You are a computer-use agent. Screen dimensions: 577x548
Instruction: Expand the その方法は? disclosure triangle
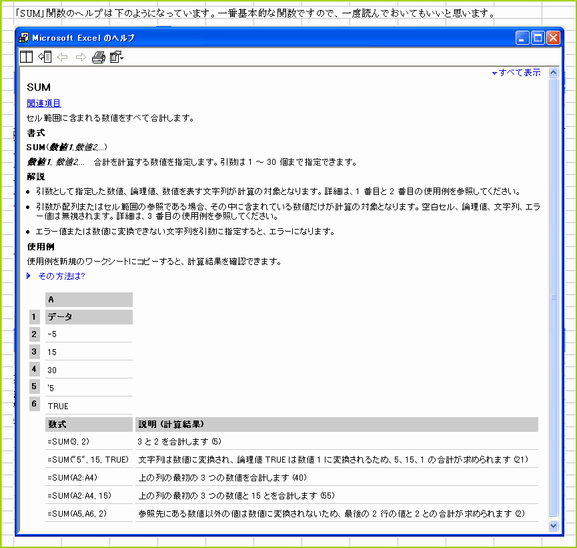[28, 276]
